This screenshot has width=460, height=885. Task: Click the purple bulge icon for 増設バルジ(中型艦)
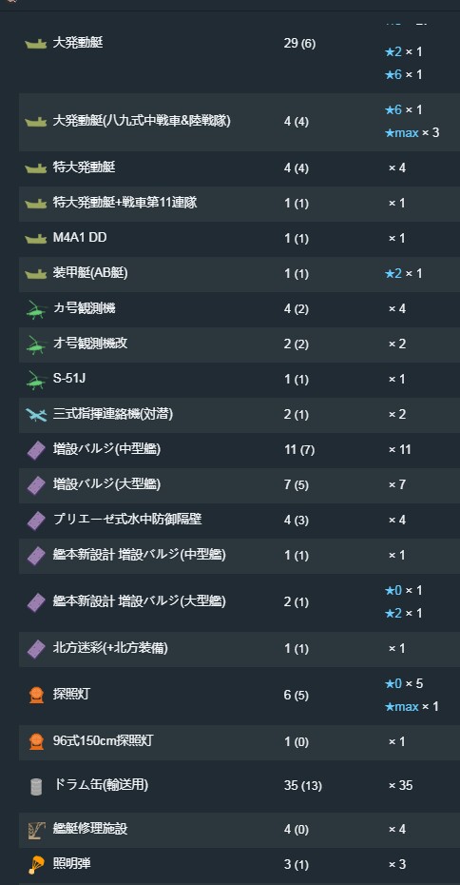(x=36, y=450)
